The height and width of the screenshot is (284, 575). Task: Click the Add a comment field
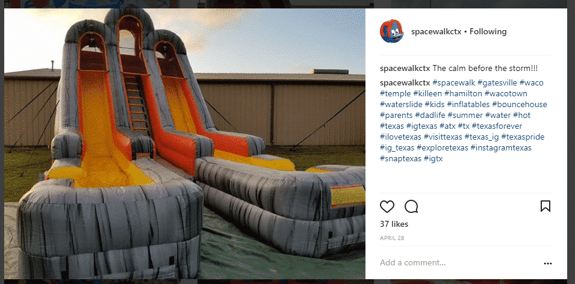coord(458,263)
